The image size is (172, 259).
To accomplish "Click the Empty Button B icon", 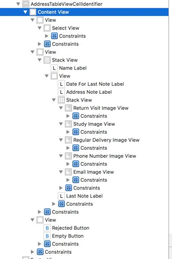I will click(47, 236).
